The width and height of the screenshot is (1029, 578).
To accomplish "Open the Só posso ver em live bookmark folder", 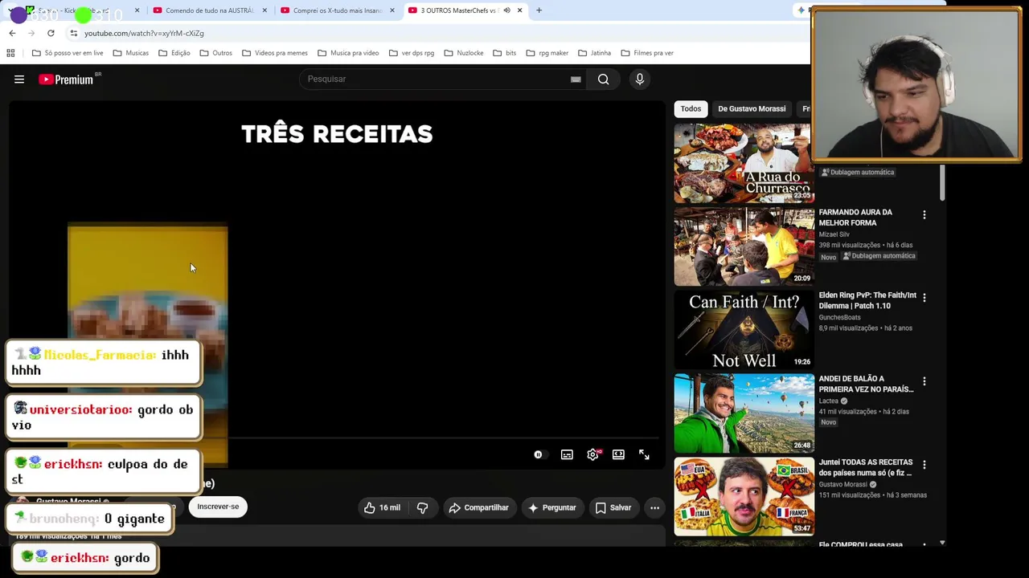I will pyautogui.click(x=68, y=53).
